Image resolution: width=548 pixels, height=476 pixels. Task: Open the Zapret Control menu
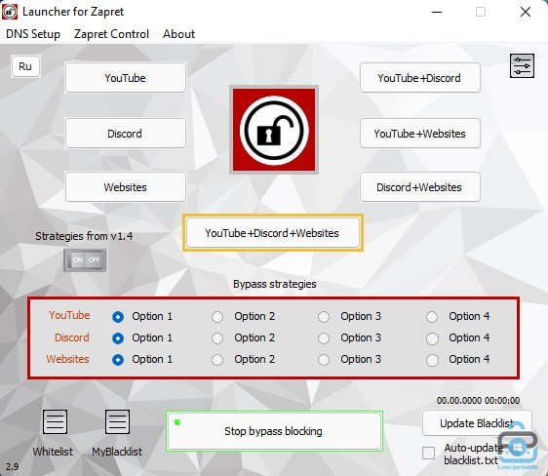[x=111, y=34]
